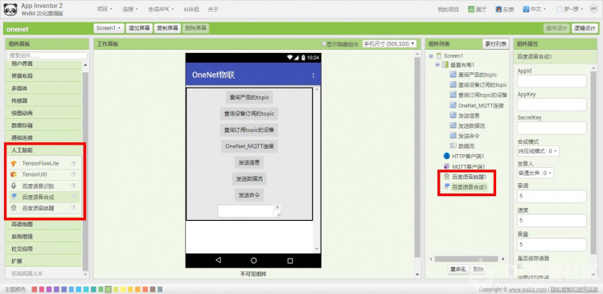The height and width of the screenshot is (294, 603).
Task: Click the 搜索组件 search box
Action: [x=47, y=55]
